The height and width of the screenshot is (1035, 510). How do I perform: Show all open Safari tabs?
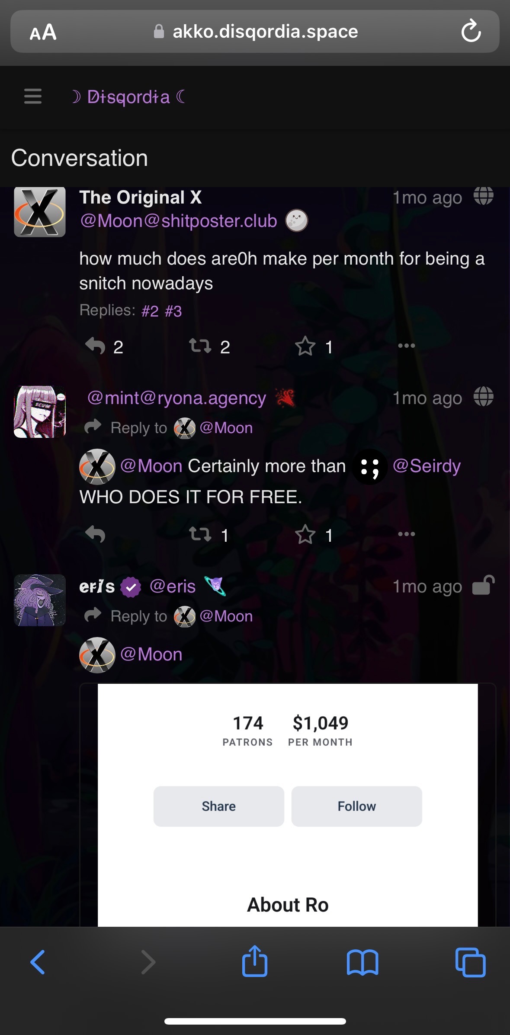click(x=470, y=962)
